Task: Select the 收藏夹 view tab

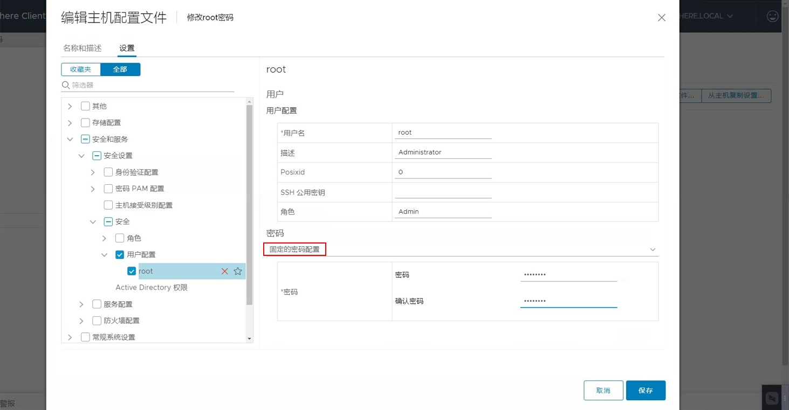Action: coord(81,70)
